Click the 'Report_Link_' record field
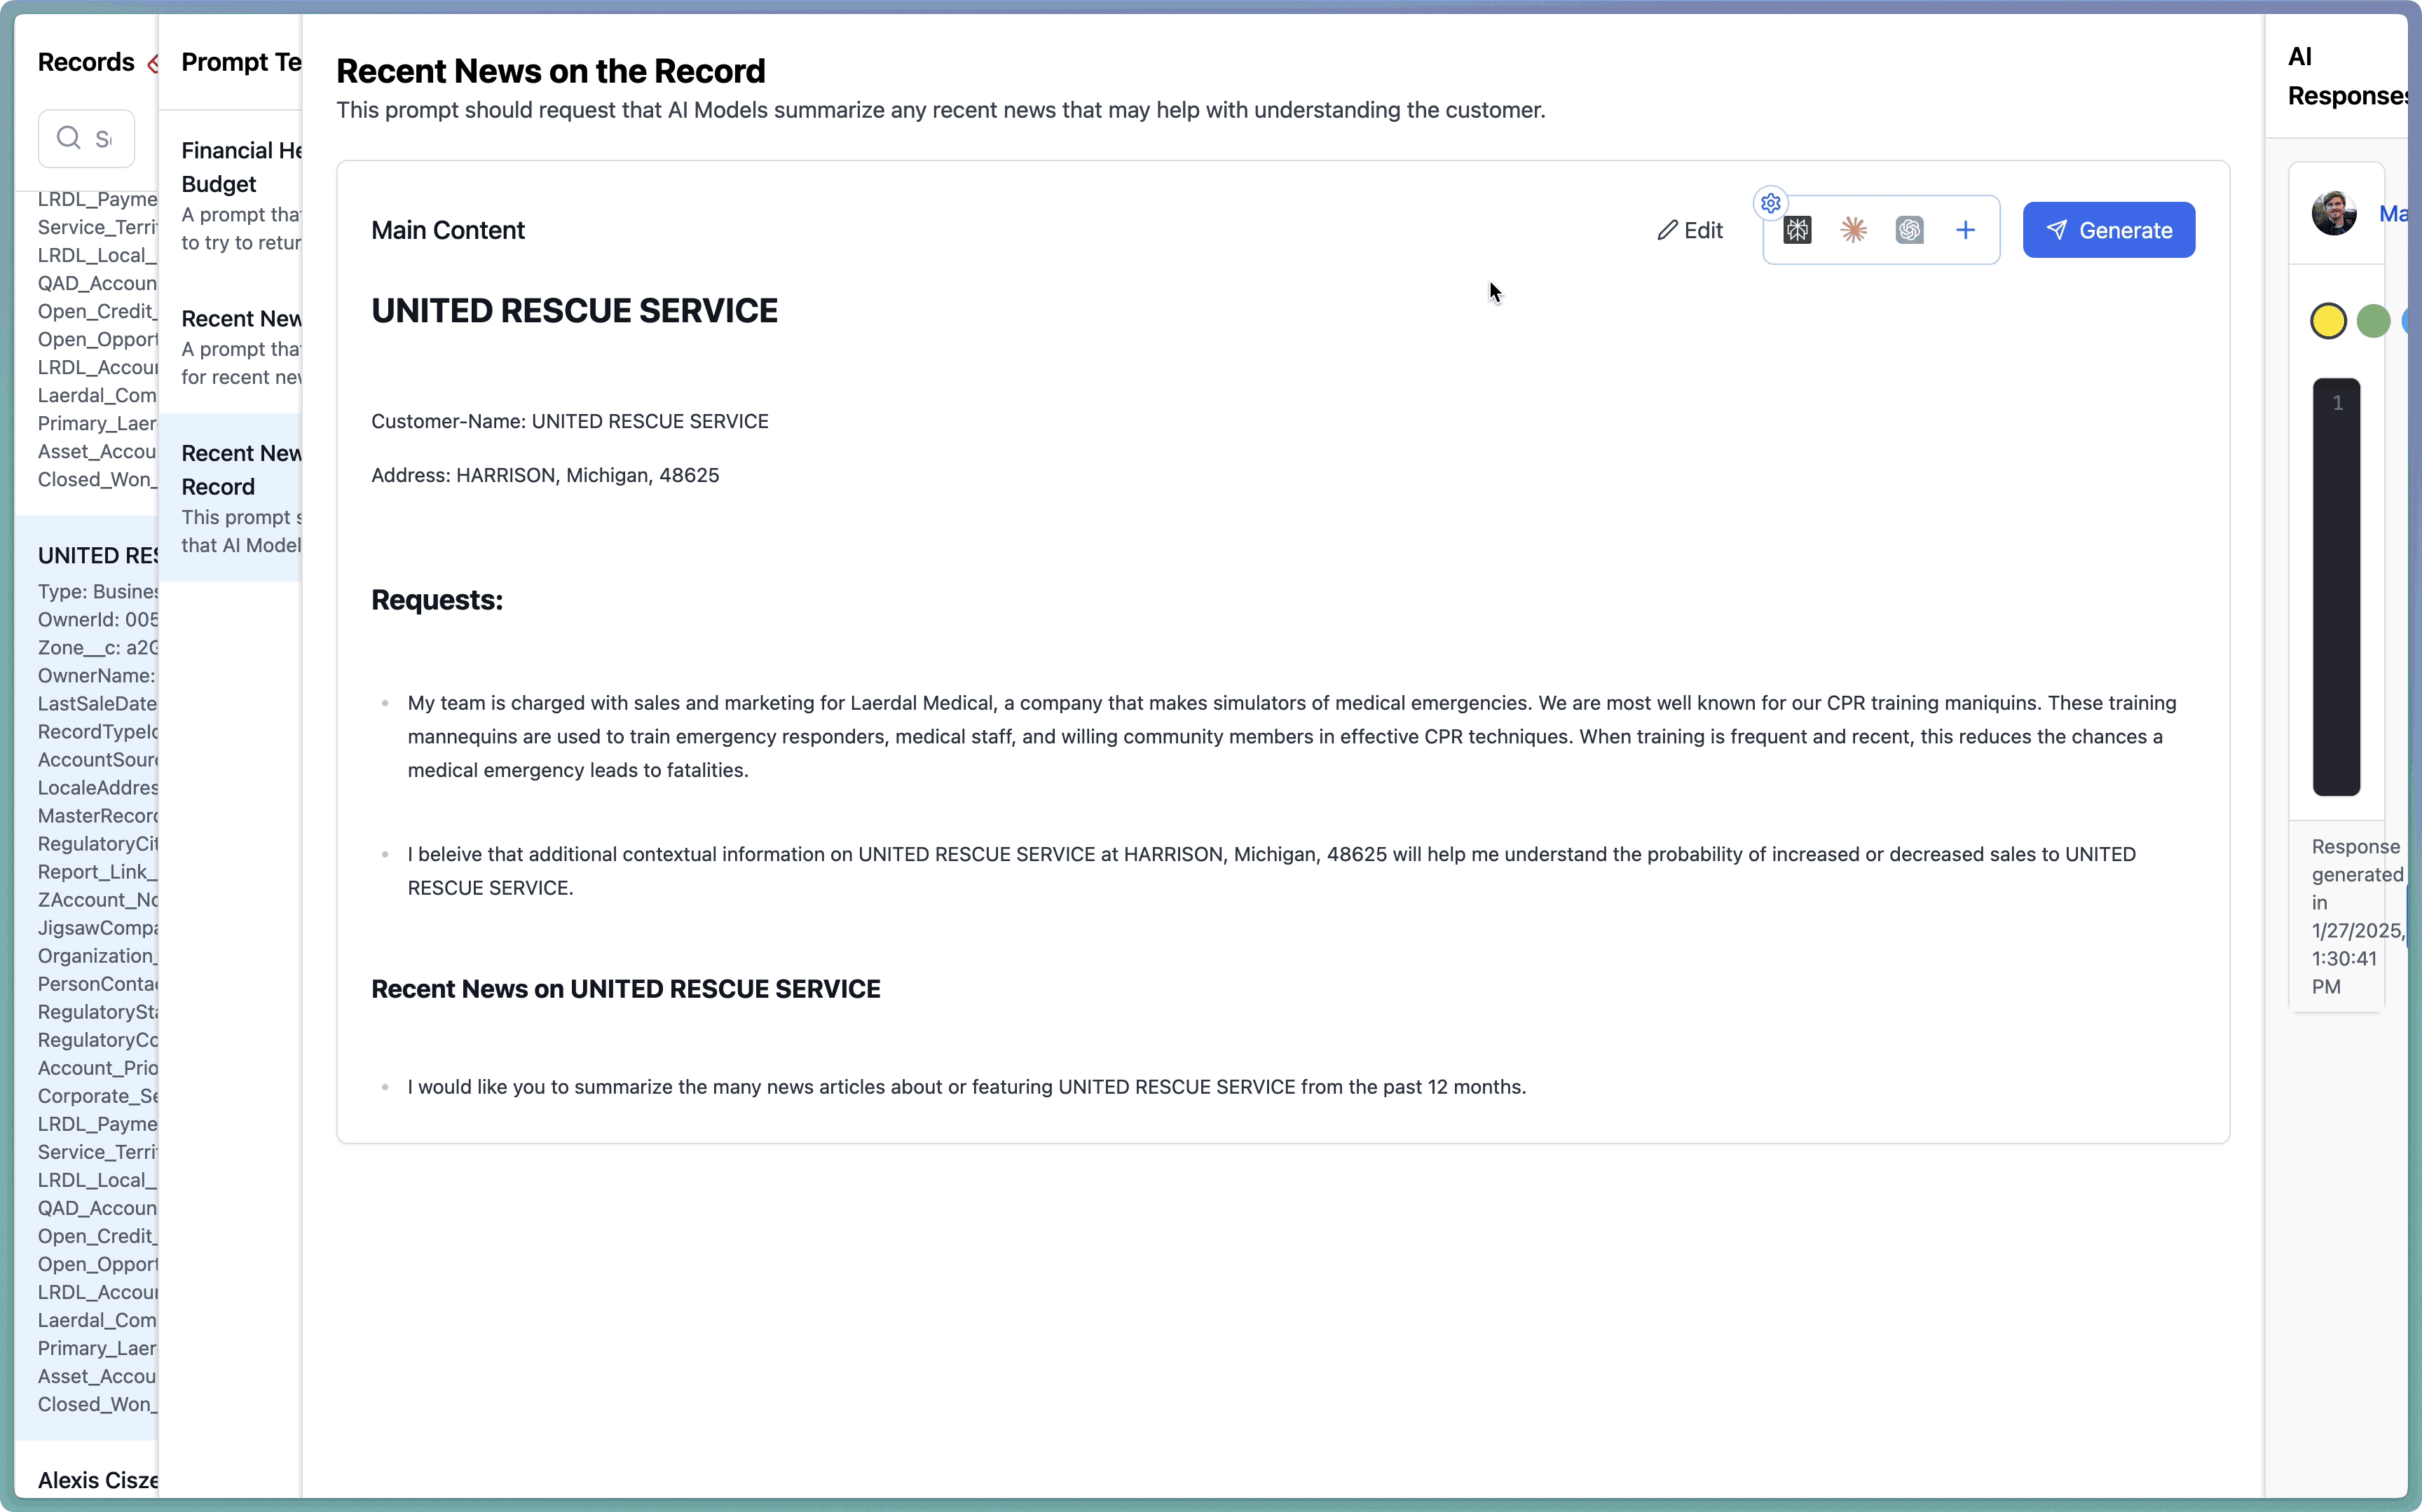The height and width of the screenshot is (1512, 2422). 98,871
